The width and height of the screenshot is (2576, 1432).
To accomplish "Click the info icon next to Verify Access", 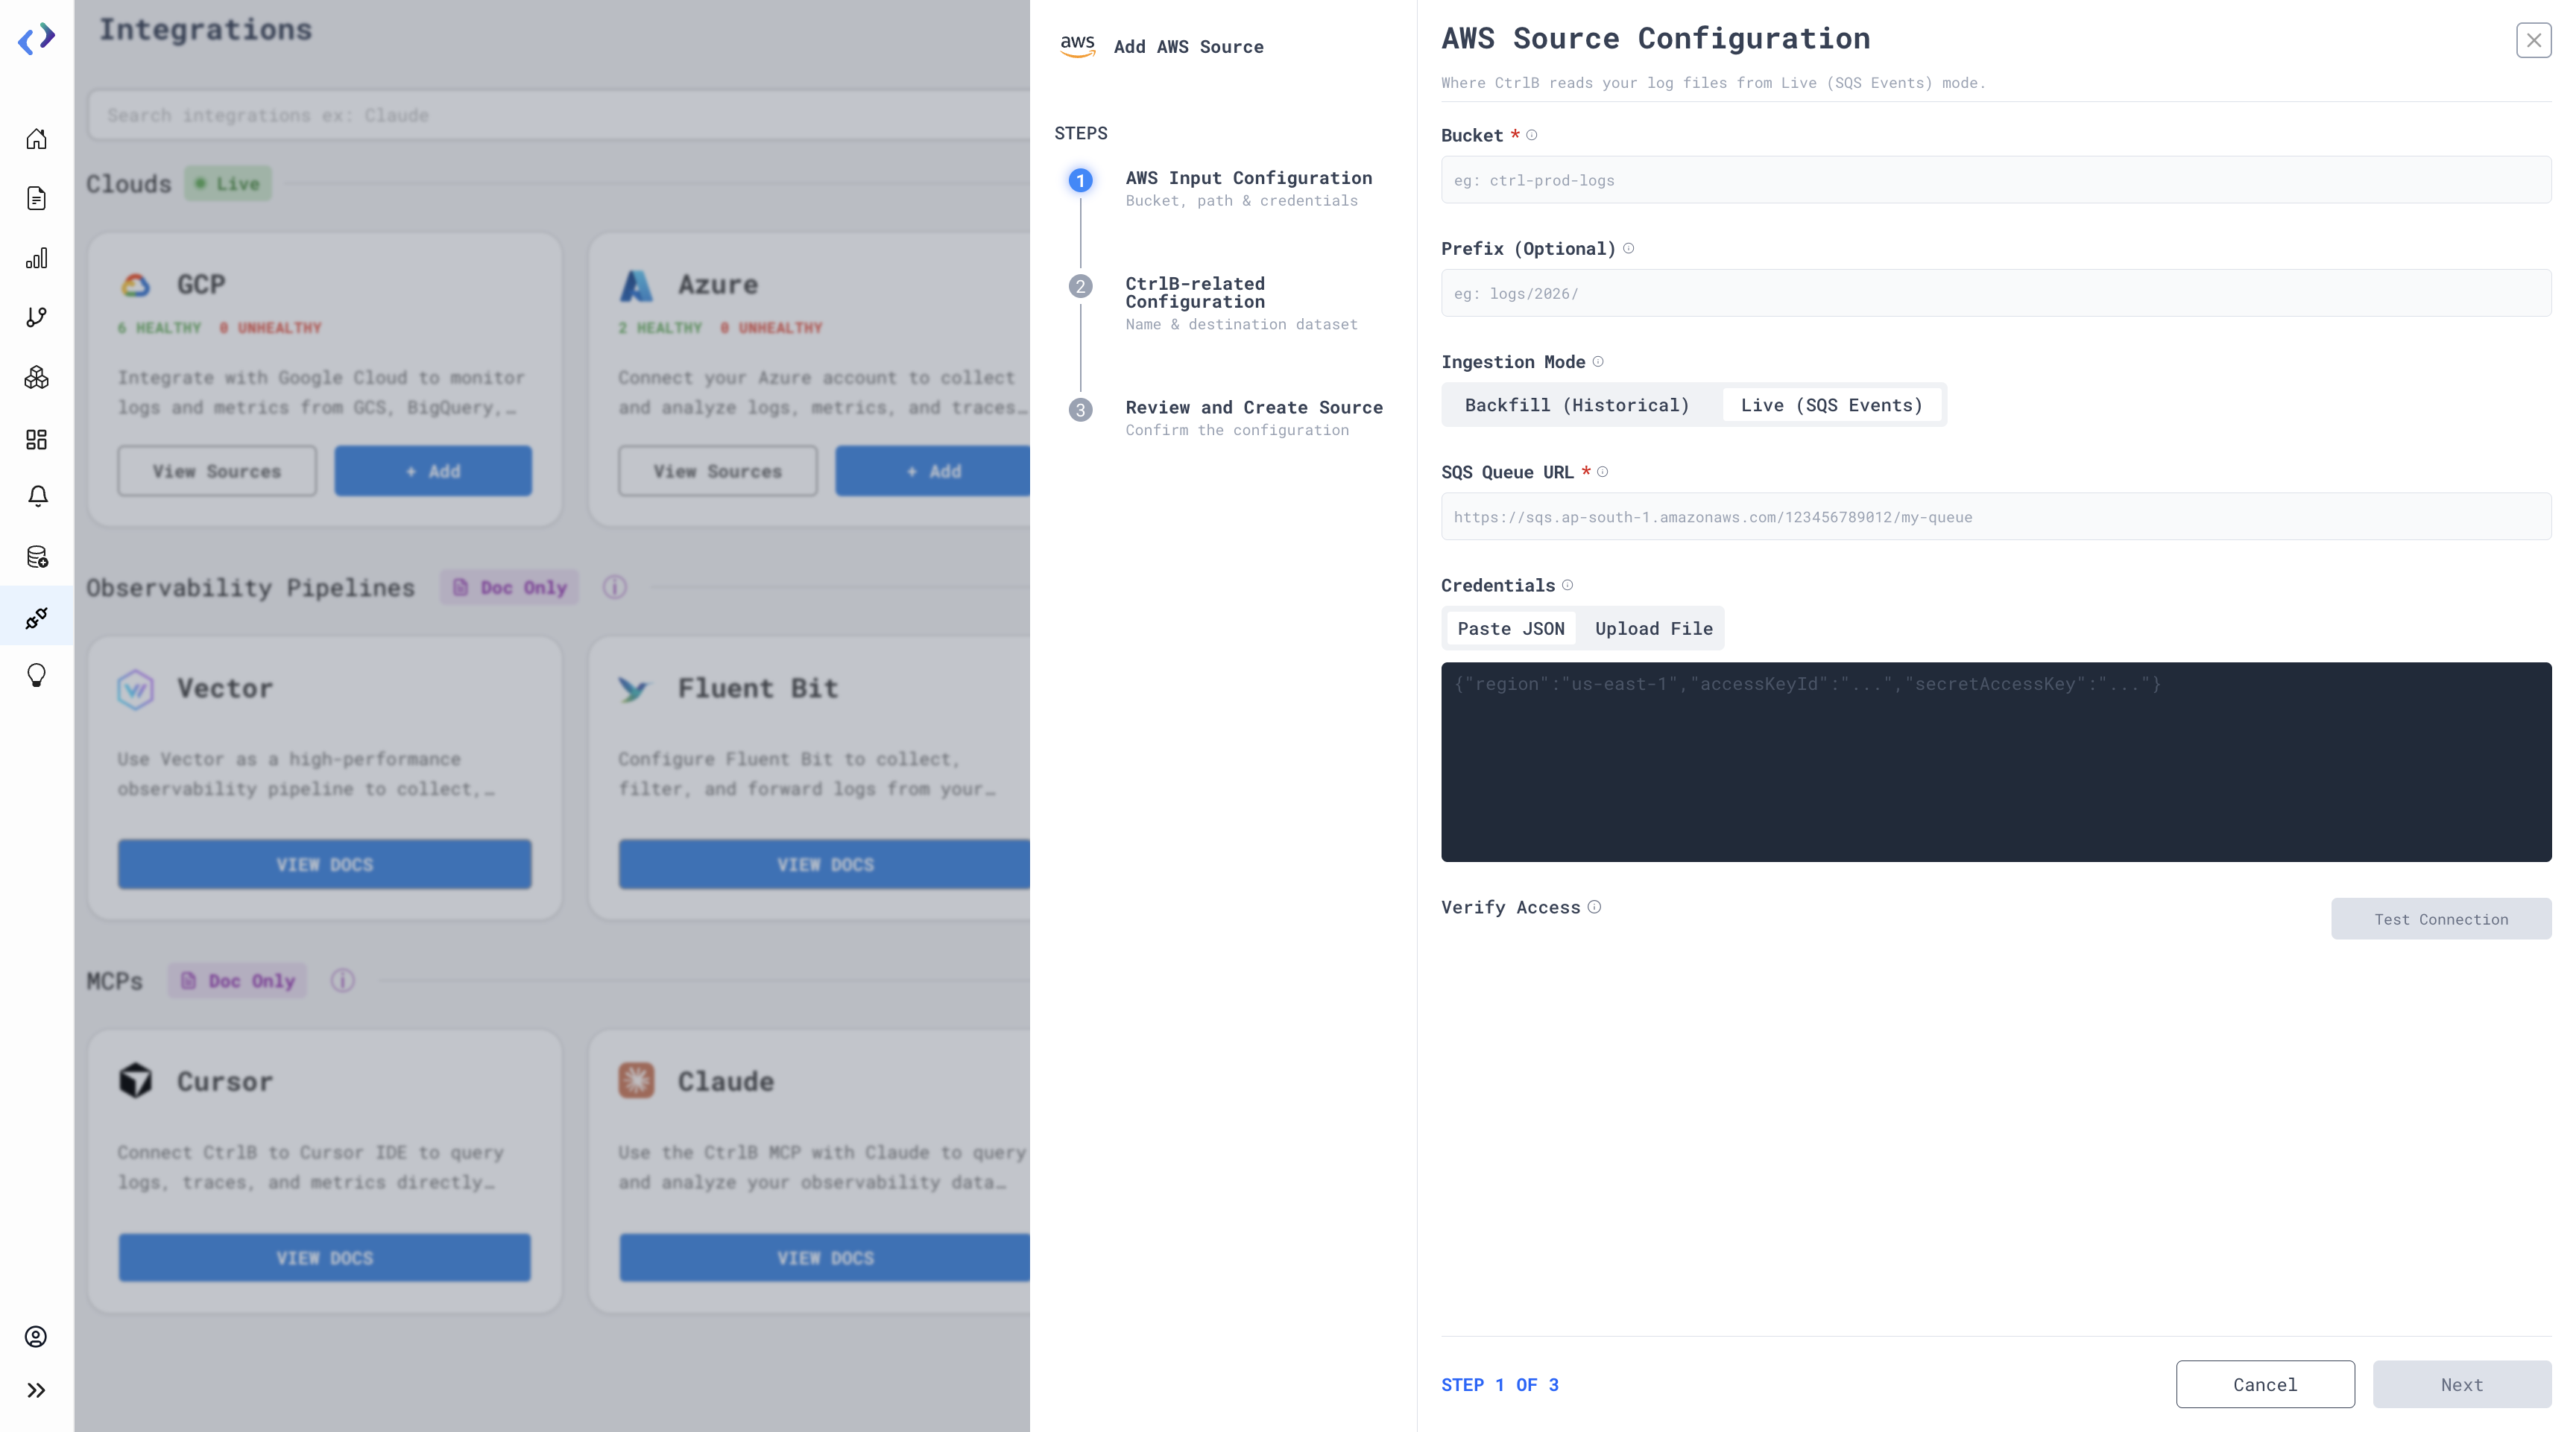I will tap(1594, 907).
